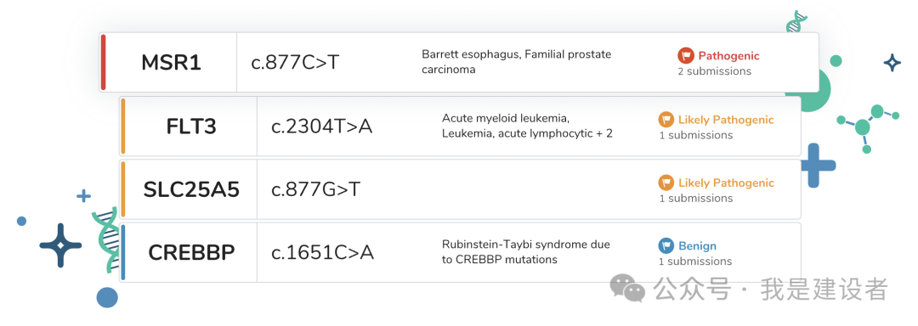This screenshot has width=918, height=326.
Task: Open MSR1's 2 submissions text
Action: click(714, 71)
